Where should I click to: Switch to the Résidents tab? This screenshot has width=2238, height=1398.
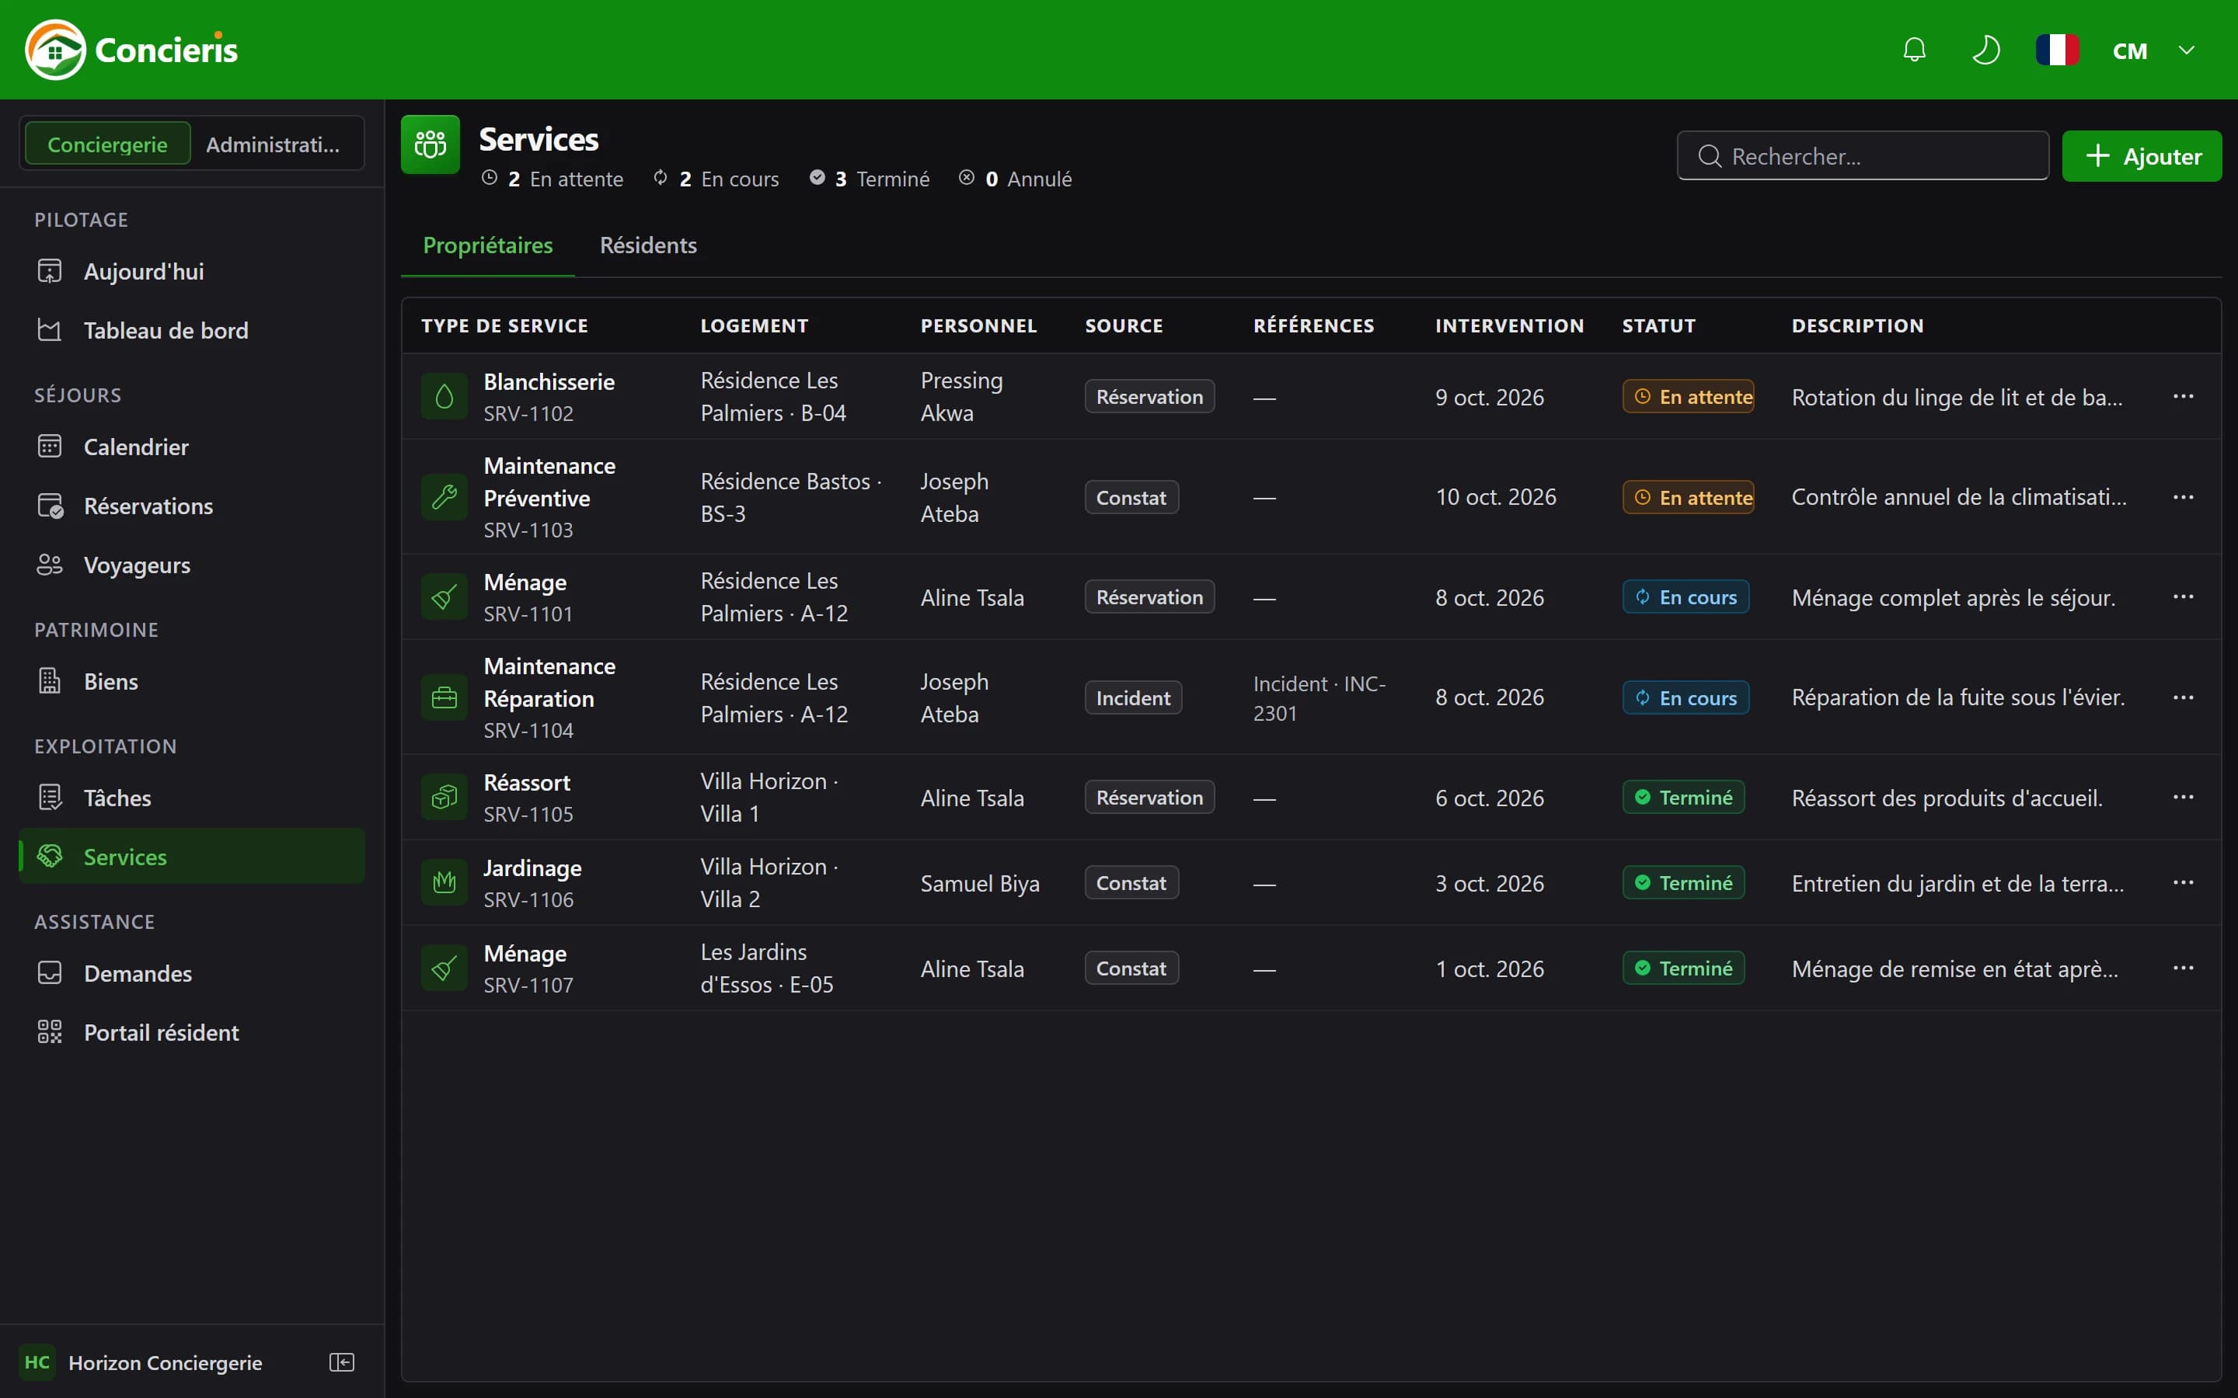(648, 245)
